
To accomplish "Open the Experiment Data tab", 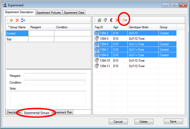I will point(74,13).
